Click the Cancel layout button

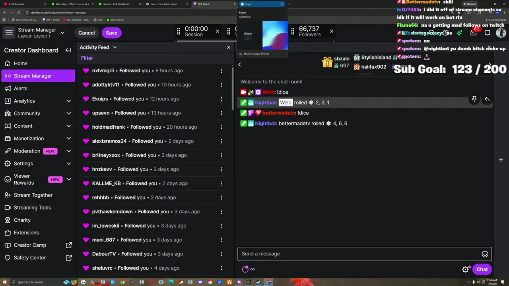coord(86,33)
